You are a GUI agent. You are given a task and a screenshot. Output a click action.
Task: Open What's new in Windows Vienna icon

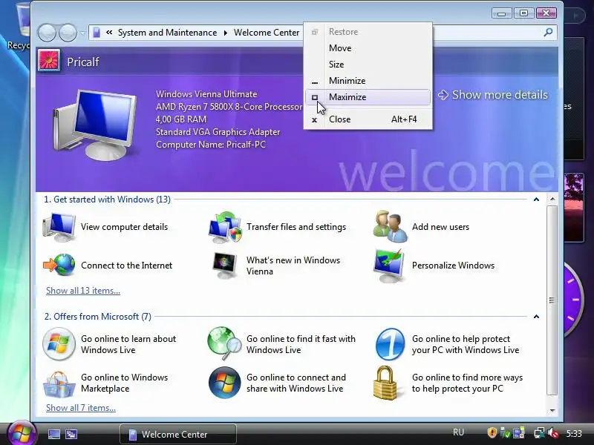click(x=225, y=265)
